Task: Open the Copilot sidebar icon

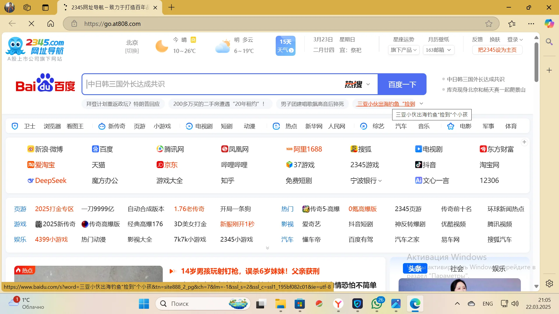Action: [549, 24]
